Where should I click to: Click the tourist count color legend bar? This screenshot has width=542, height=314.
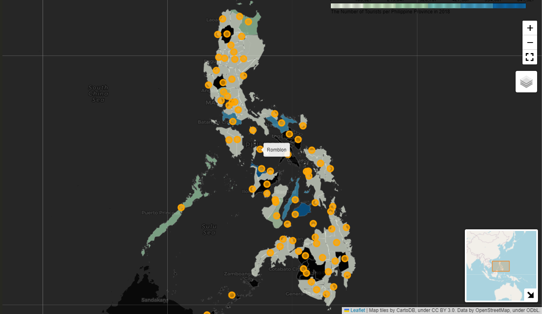tap(428, 6)
